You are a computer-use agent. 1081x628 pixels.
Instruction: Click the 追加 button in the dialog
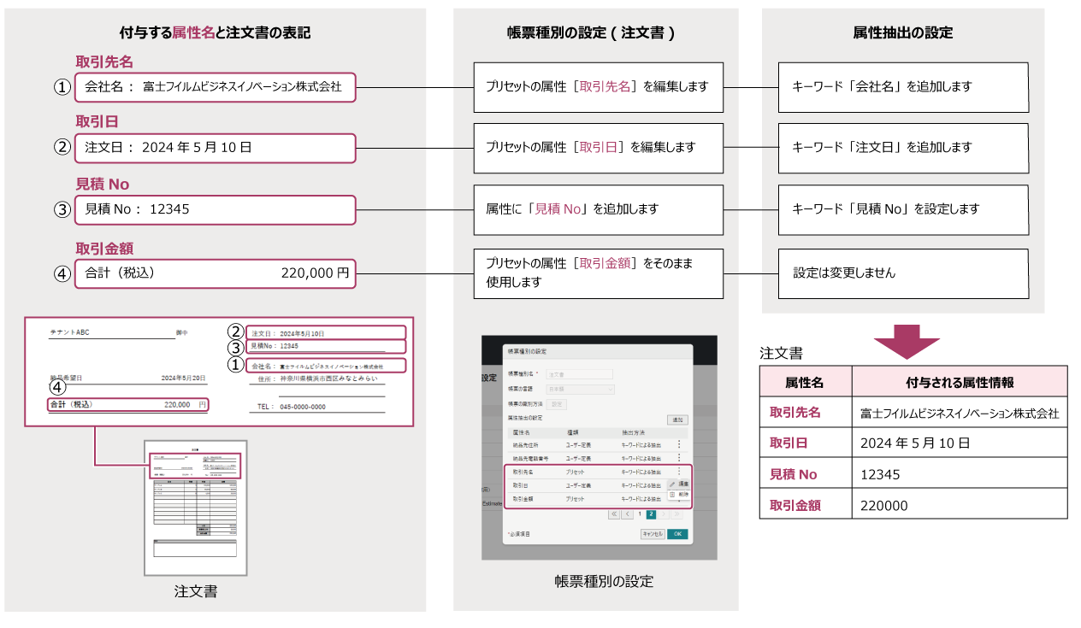pyautogui.click(x=677, y=420)
